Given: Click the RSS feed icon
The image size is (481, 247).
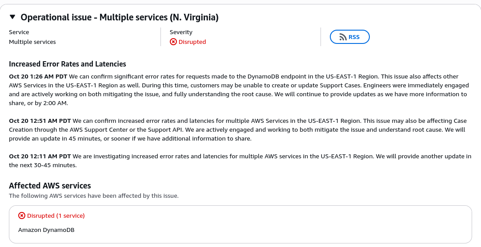Looking at the screenshot, I should click(x=343, y=37).
